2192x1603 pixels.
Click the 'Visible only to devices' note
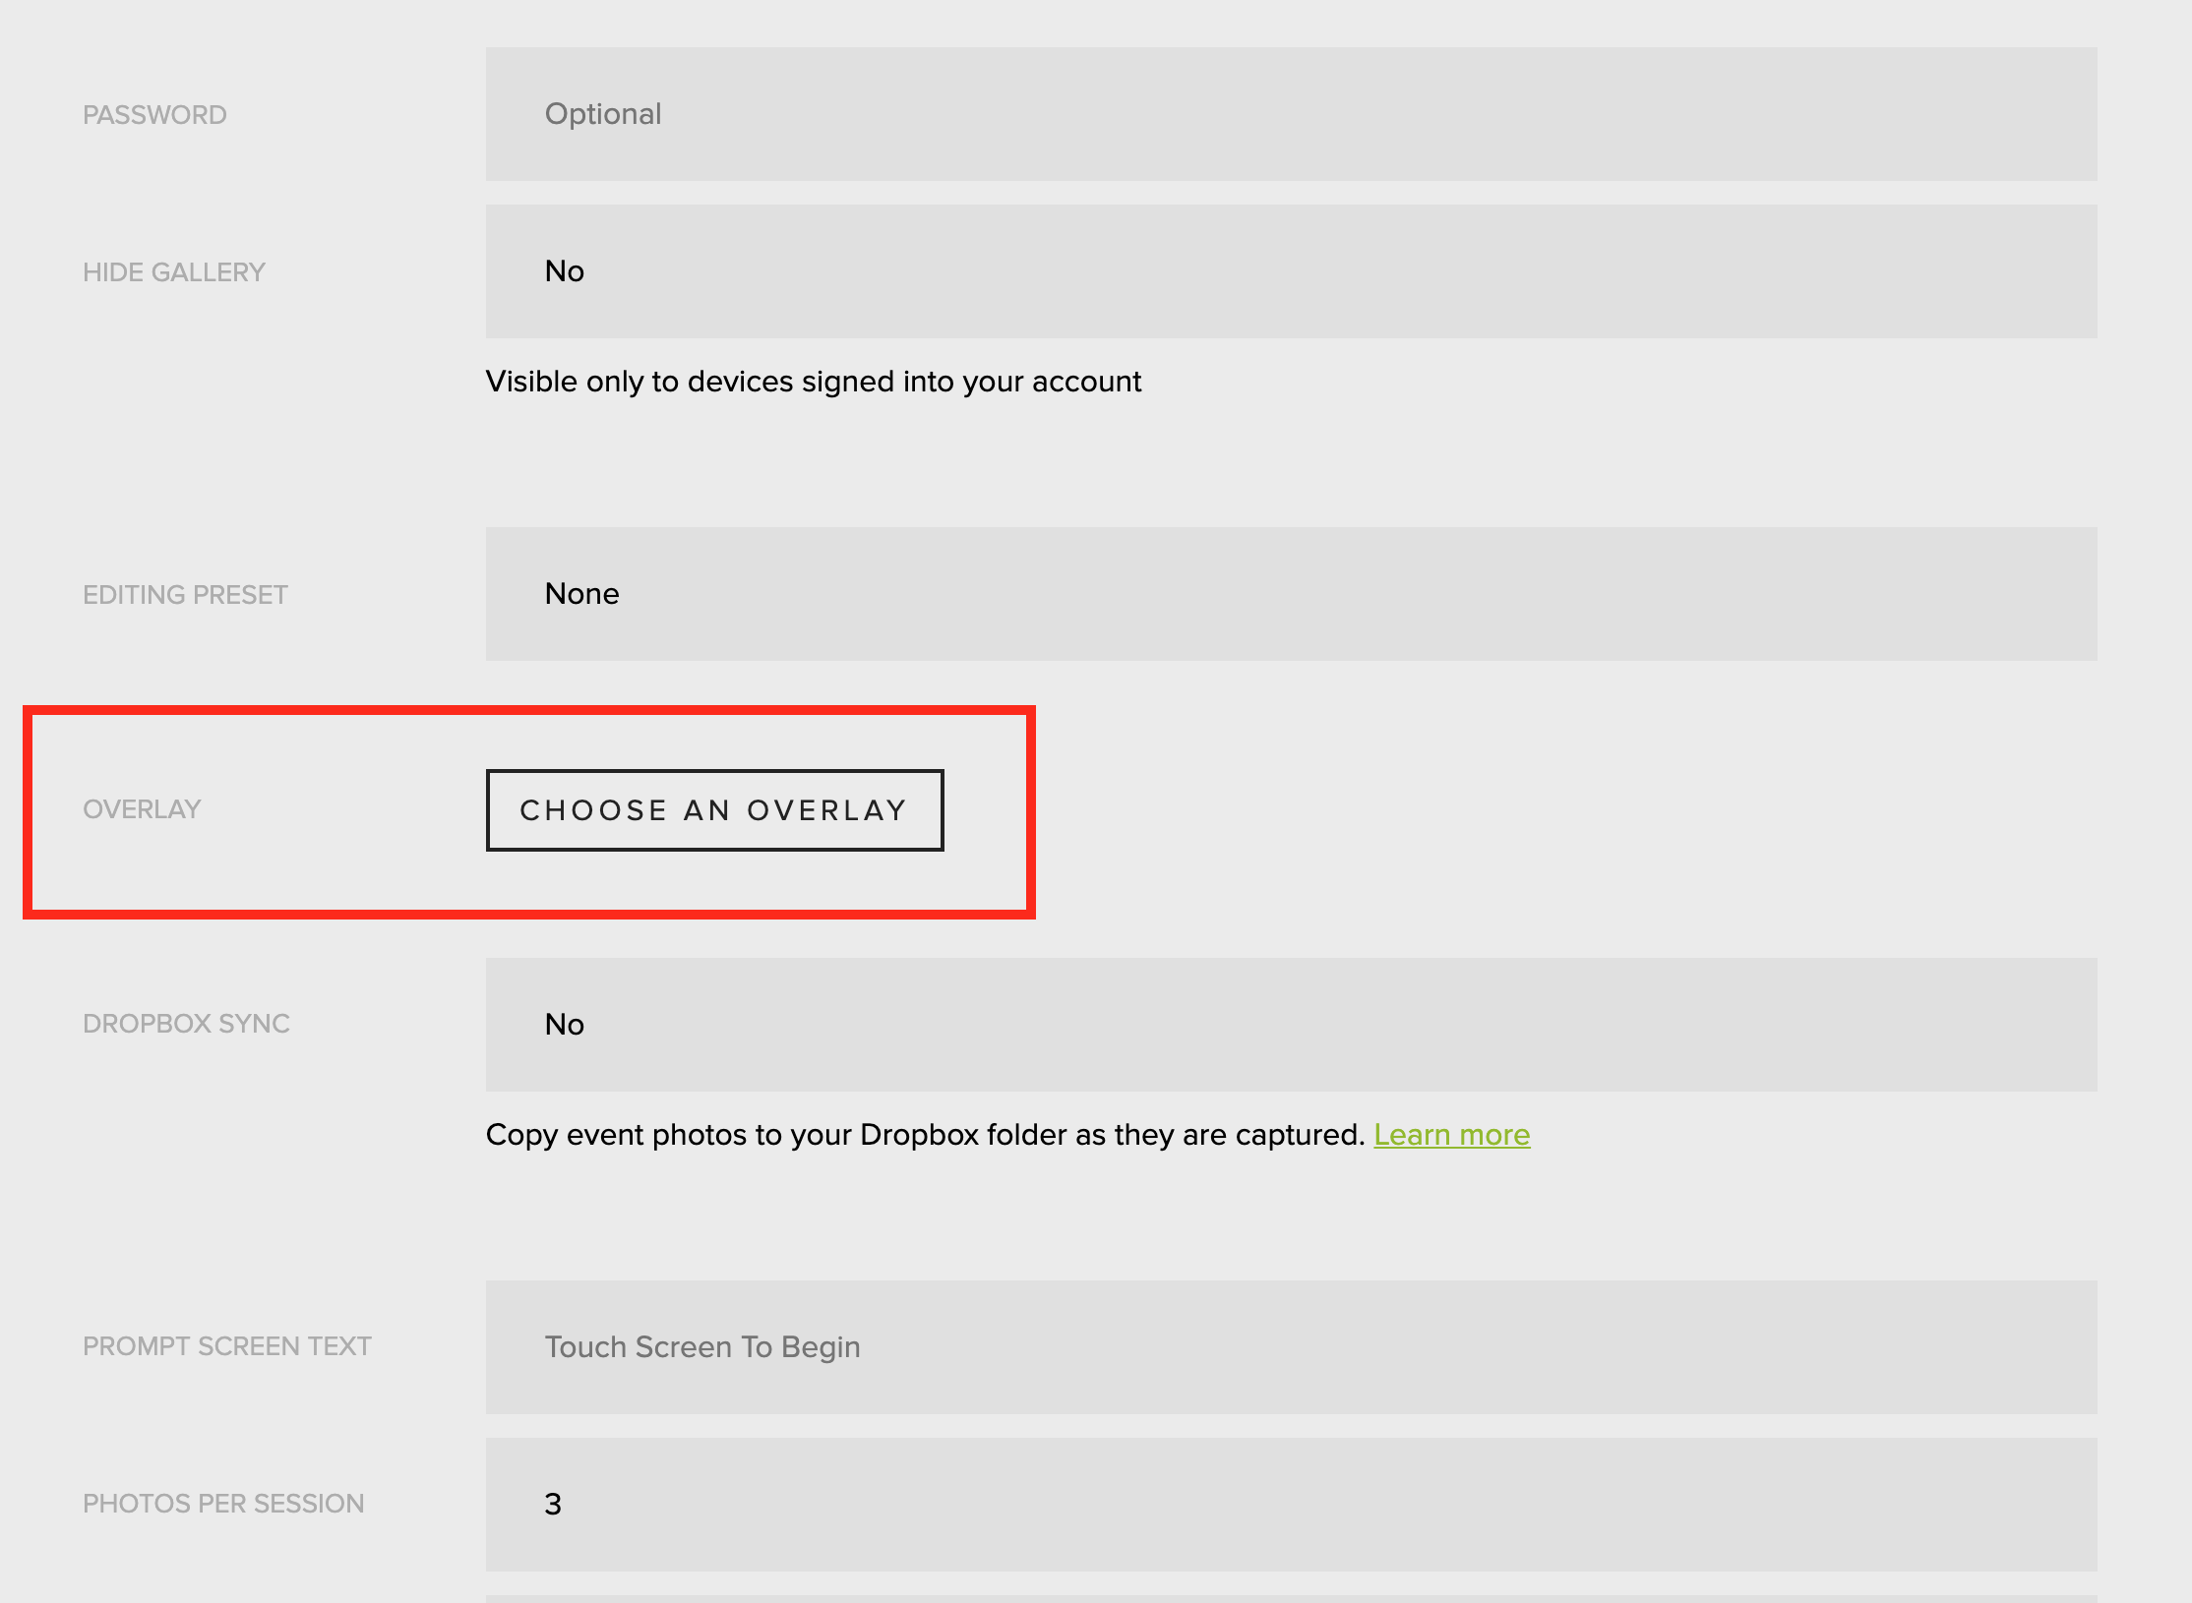[x=814, y=382]
